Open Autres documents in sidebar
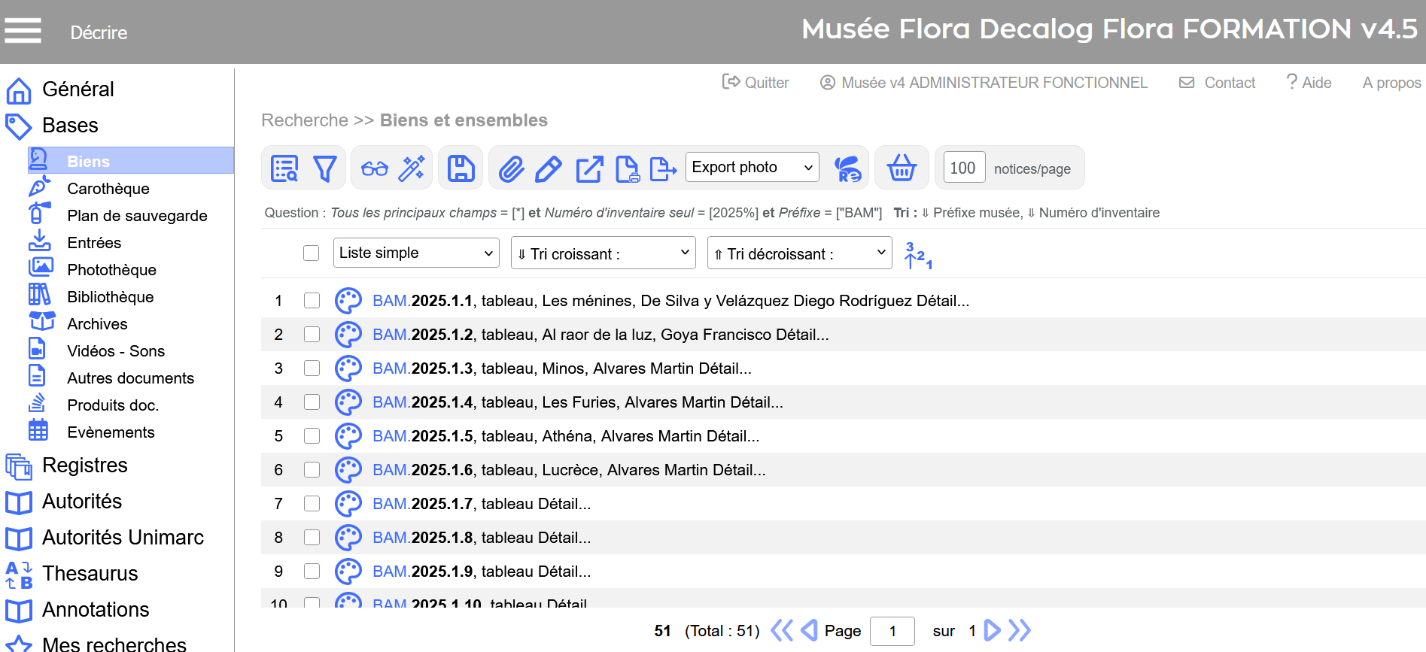 131,378
